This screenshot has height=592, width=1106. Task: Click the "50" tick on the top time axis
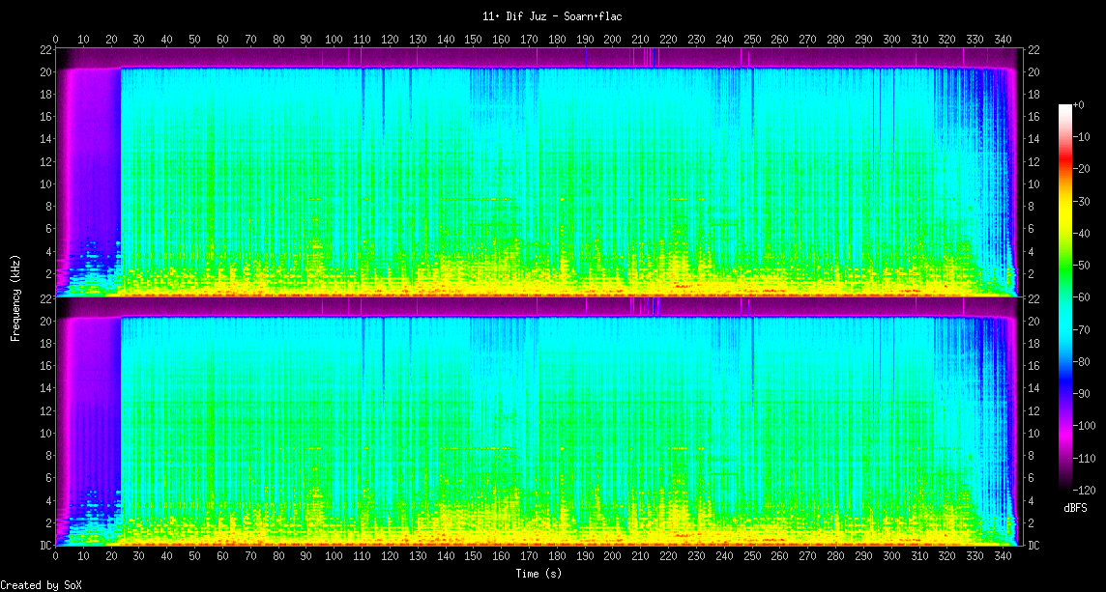194,40
